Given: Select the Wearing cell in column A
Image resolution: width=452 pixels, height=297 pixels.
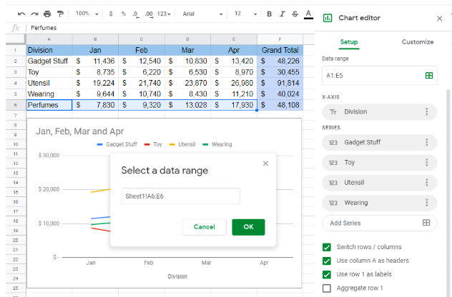Looking at the screenshot, I should coord(49,94).
